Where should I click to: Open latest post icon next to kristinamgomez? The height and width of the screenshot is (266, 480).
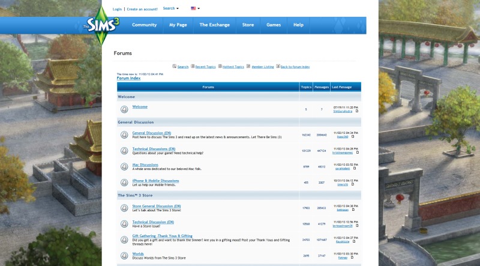[357, 153]
